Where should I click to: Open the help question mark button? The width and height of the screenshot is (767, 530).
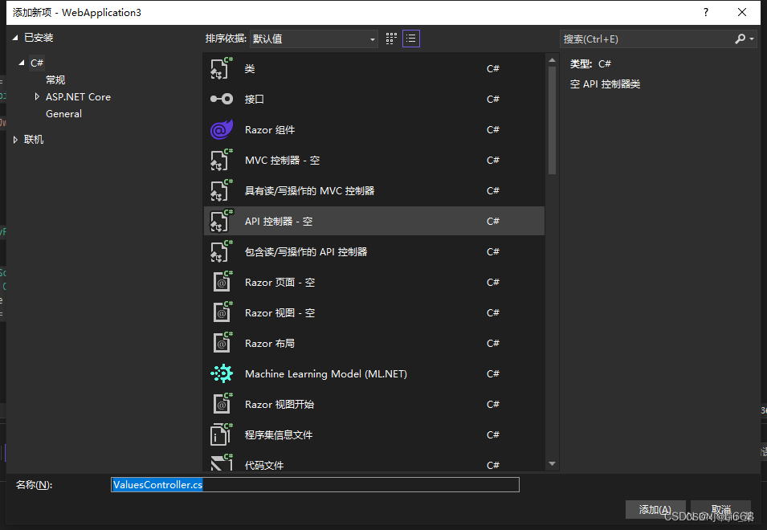706,12
